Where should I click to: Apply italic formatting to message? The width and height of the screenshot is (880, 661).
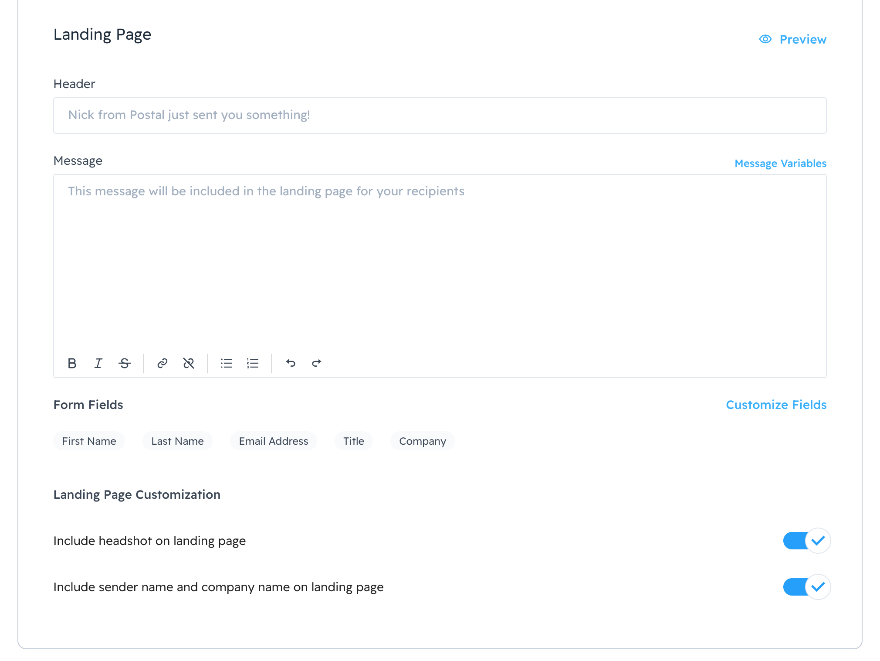point(98,363)
